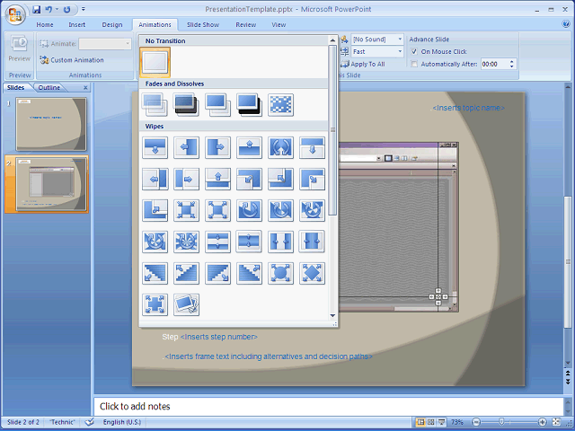Start Slide Show from status bar

point(441,422)
